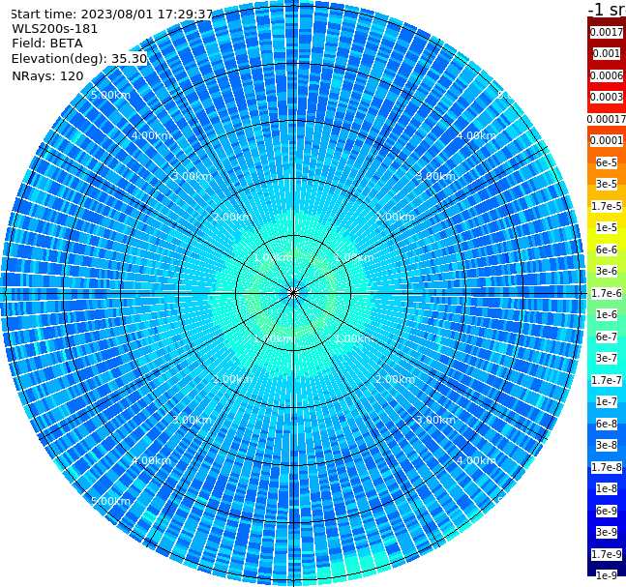Click the 6e-7 colorbar tick

[607, 337]
